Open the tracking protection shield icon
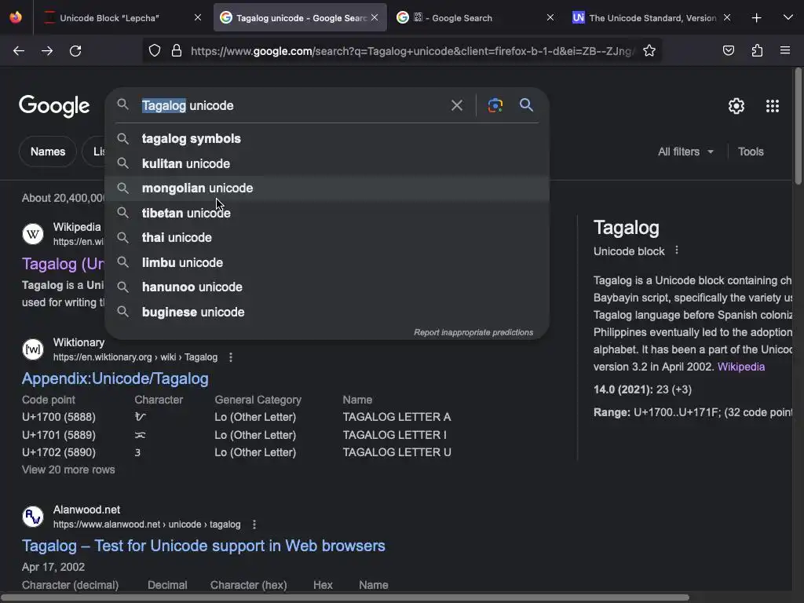 point(155,51)
